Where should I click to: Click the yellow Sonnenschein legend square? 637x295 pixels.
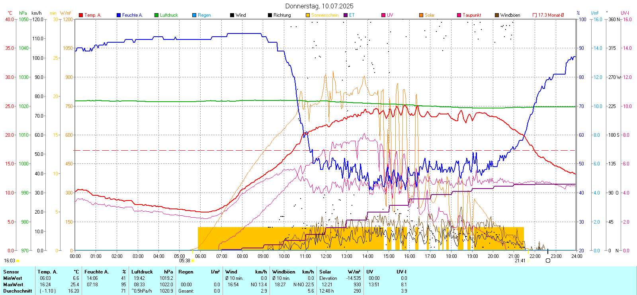308,15
